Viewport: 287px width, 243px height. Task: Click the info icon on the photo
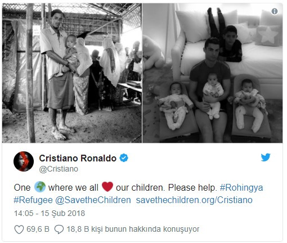pyautogui.click(x=275, y=11)
